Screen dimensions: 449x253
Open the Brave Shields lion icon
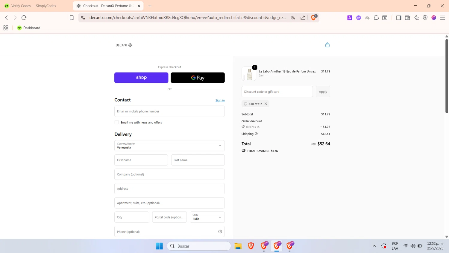coord(313,17)
